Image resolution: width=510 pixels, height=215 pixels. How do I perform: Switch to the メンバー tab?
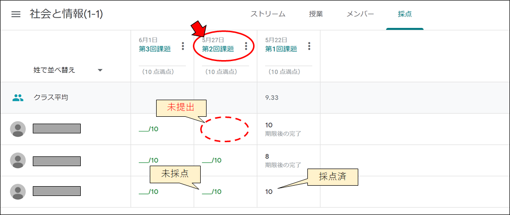pyautogui.click(x=360, y=14)
